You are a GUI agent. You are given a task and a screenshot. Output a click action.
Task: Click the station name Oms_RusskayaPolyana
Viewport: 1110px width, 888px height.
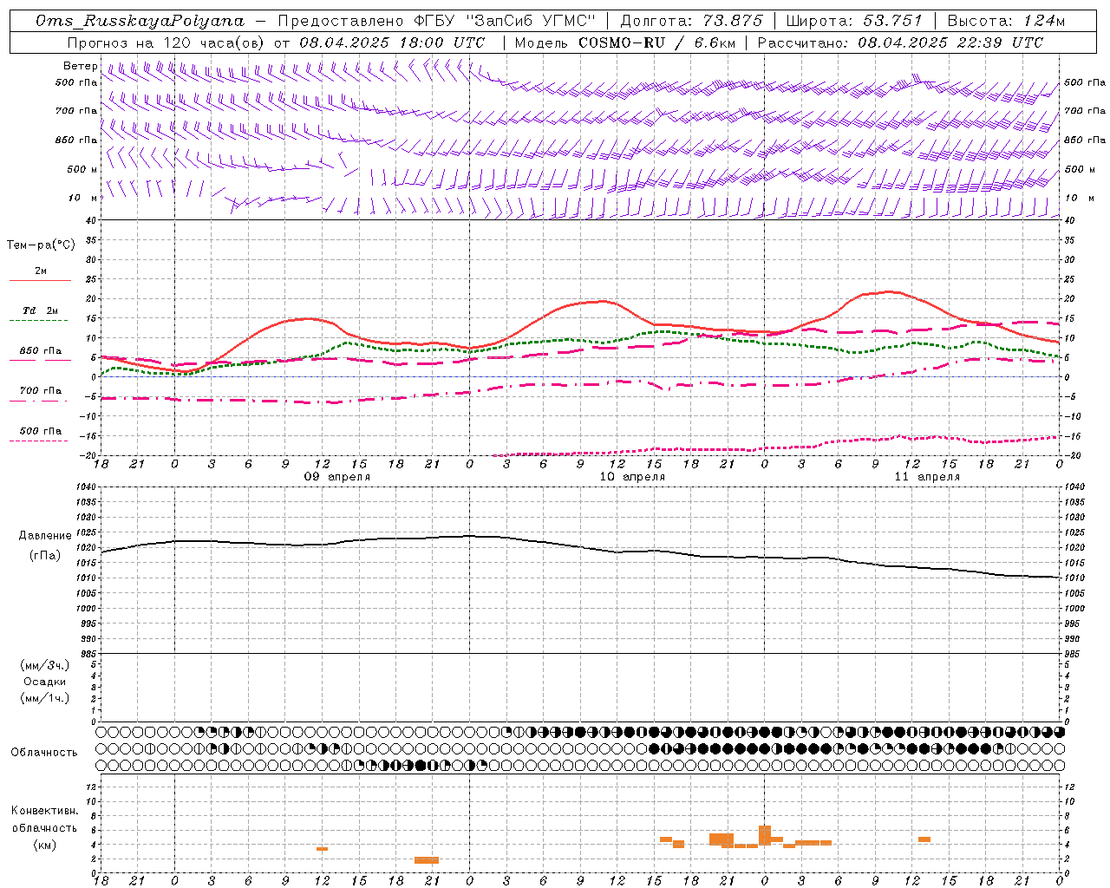[140, 21]
